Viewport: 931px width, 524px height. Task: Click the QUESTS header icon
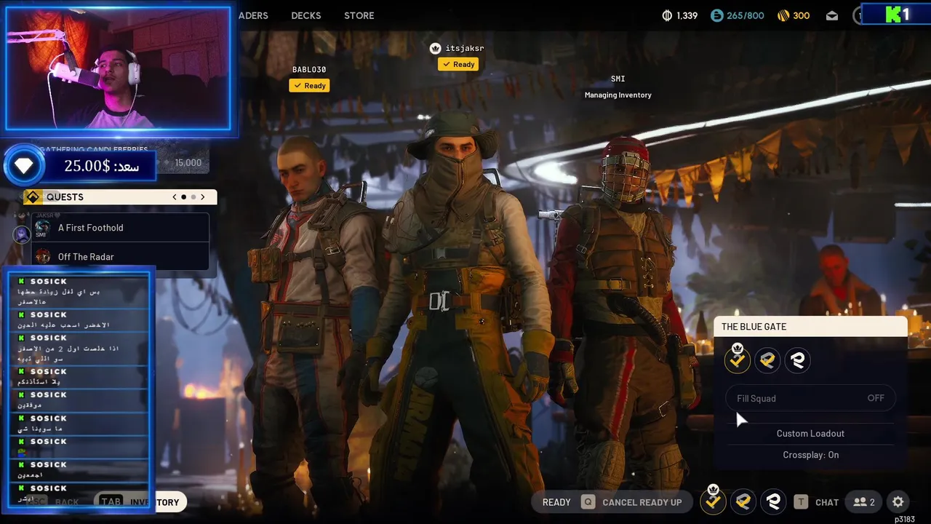[33, 197]
